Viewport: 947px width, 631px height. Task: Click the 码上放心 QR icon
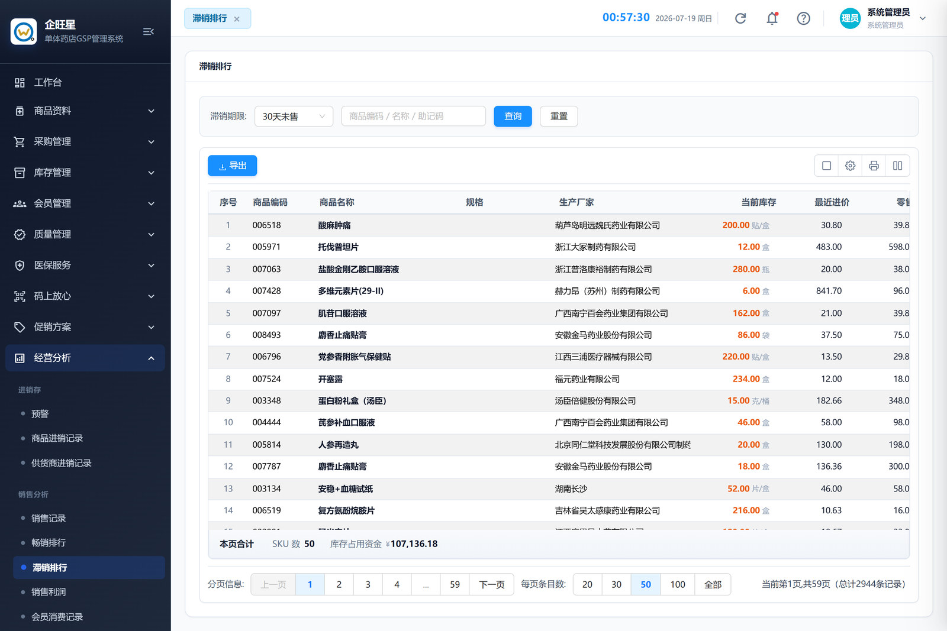[20, 296]
